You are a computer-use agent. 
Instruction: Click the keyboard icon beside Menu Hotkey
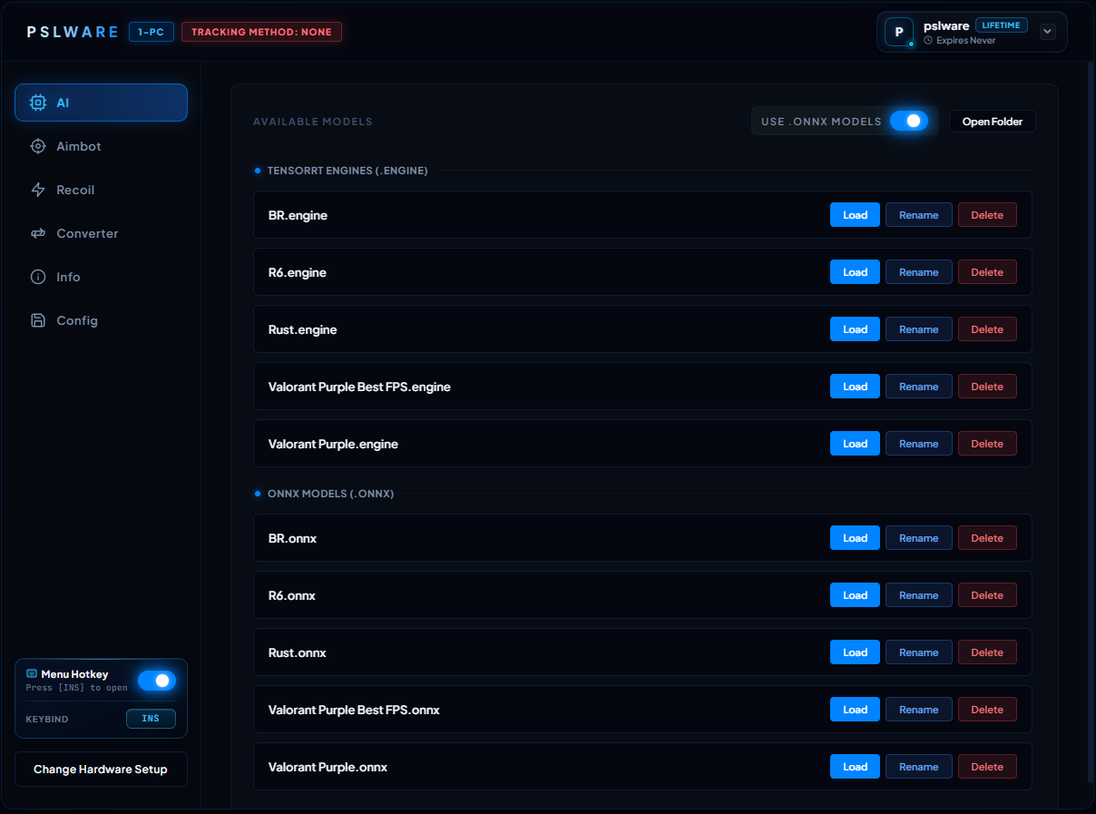click(32, 673)
